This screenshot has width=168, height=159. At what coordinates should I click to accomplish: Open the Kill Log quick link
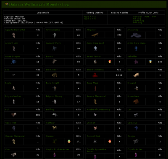coord(137,19)
